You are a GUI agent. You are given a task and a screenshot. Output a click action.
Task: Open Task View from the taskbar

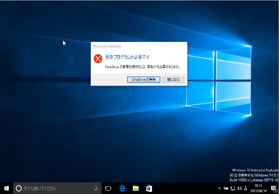pos(108,188)
